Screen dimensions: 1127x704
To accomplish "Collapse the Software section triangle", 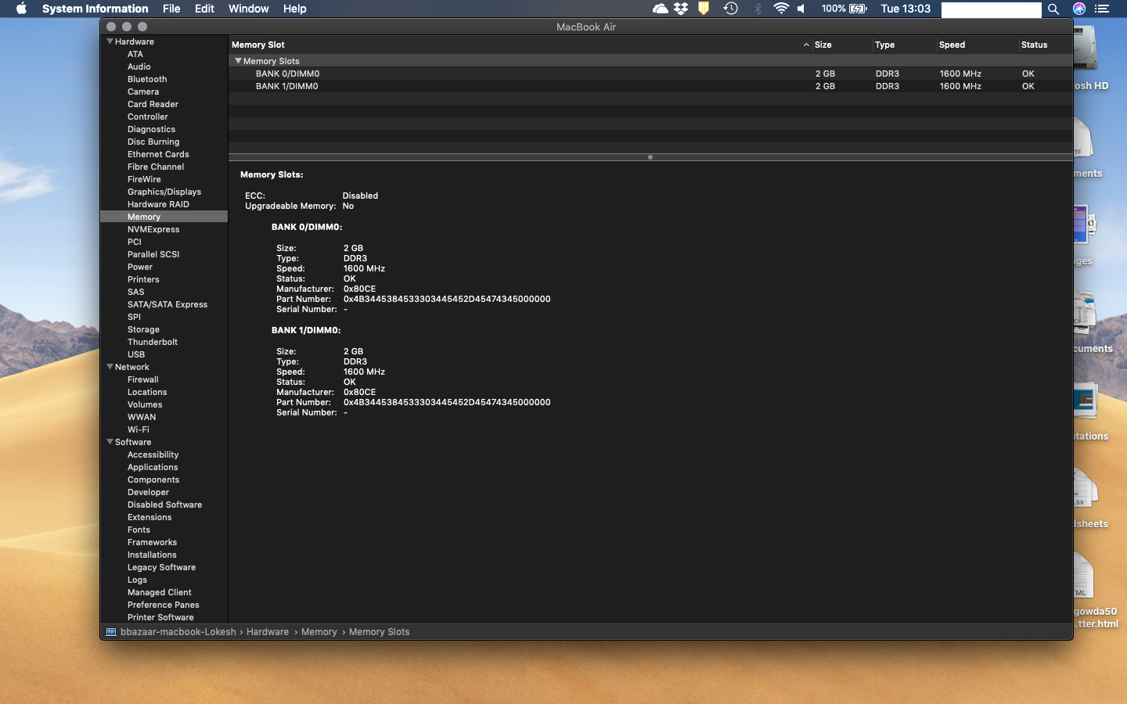I will (110, 442).
